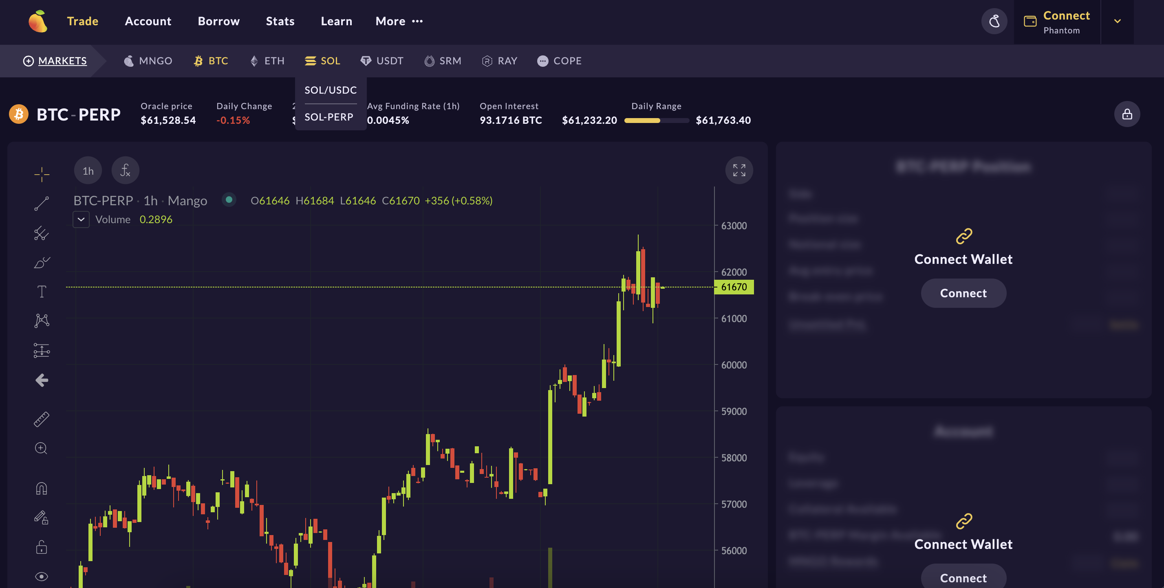Choose SOL-PERP from SOL dropdown
Screen dimensions: 1164x588
click(x=329, y=117)
